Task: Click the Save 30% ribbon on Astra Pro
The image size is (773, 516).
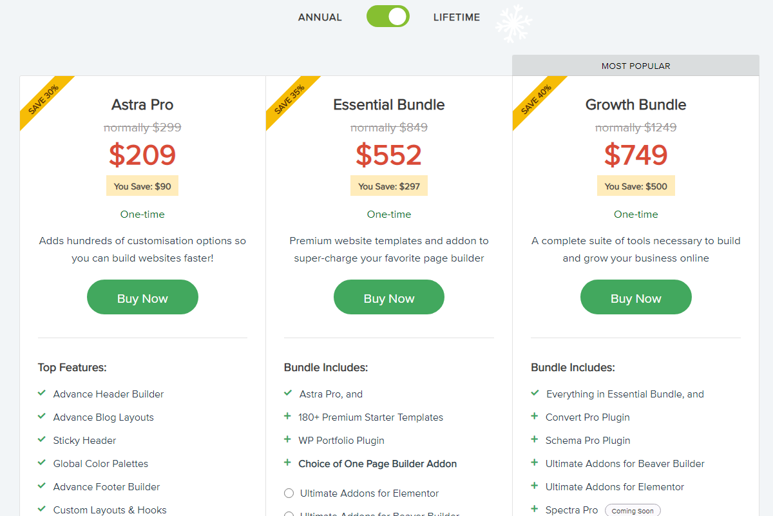Action: [44, 100]
